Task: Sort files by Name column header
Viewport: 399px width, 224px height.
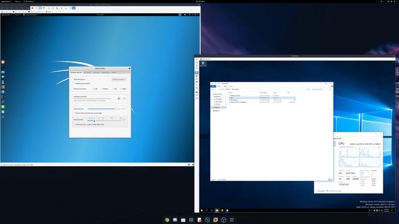Action: 231,93
